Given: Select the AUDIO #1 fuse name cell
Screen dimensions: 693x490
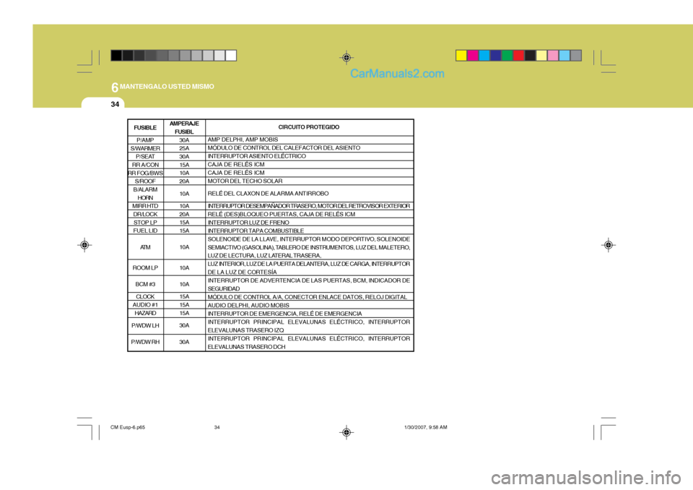Looking at the screenshot, I should pos(145,305).
